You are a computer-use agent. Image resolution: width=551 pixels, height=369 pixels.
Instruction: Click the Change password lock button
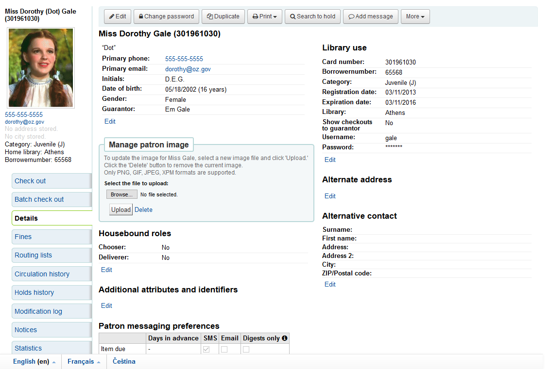point(166,16)
